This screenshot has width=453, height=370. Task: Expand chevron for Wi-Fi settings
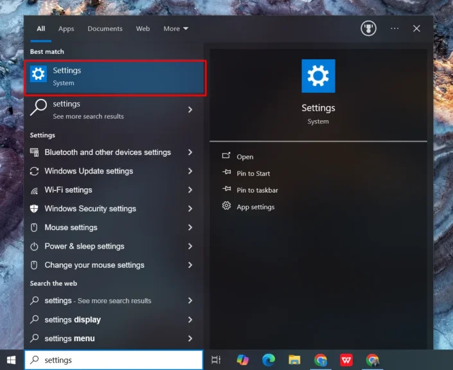[x=190, y=189]
